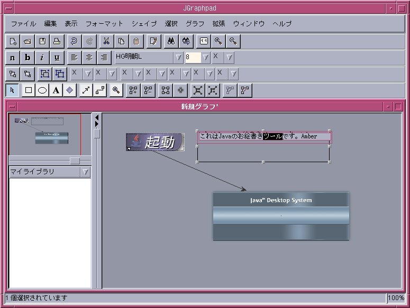This screenshot has height=308, width=410.
Task: Zoom in with the magnifier plus icon
Action: (218, 41)
